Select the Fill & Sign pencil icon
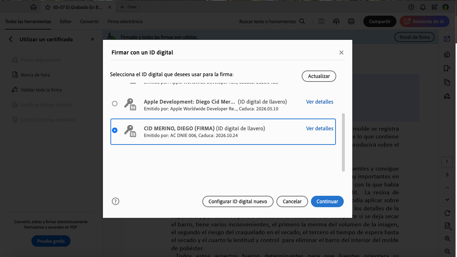 (x=447, y=96)
